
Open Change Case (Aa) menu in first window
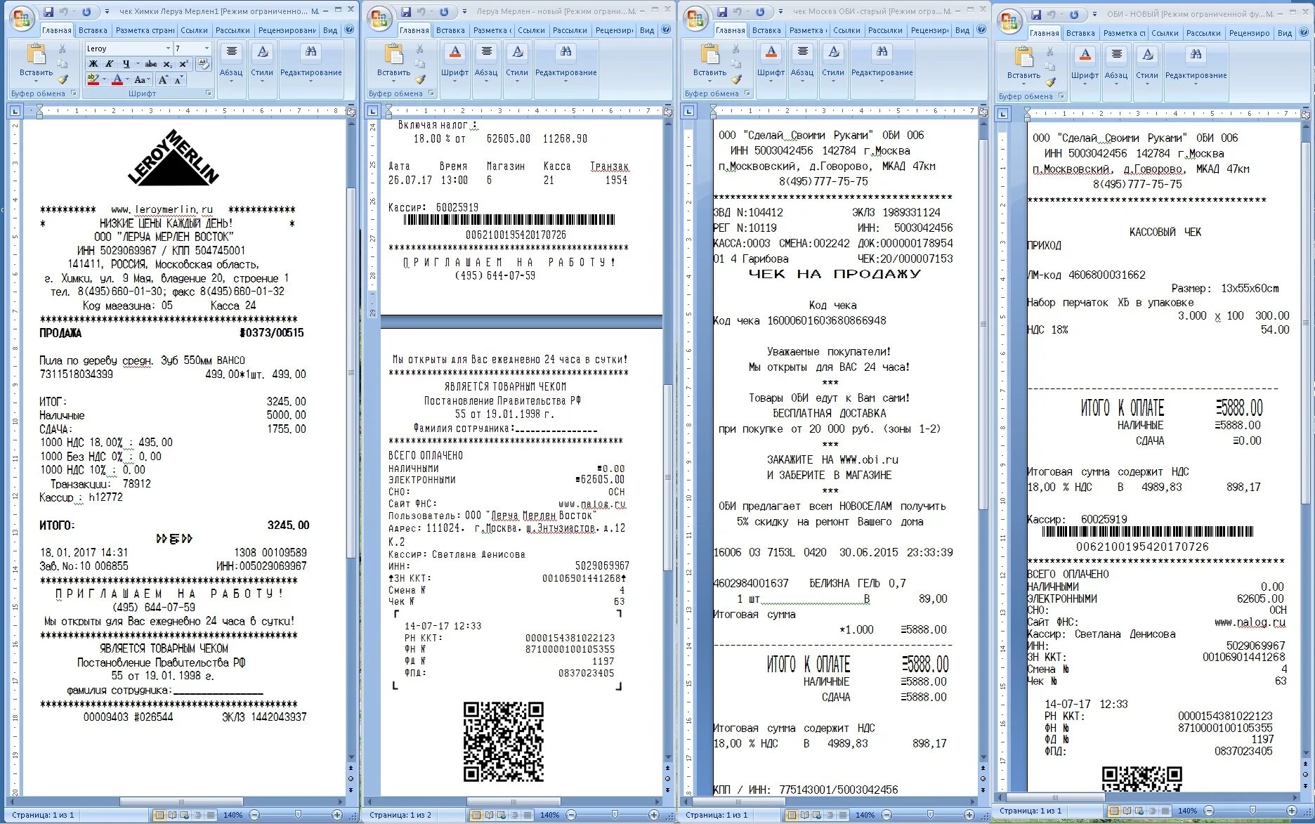coord(140,79)
